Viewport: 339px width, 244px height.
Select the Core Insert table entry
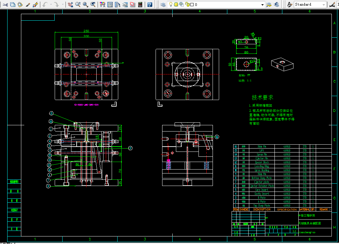tap(262, 190)
